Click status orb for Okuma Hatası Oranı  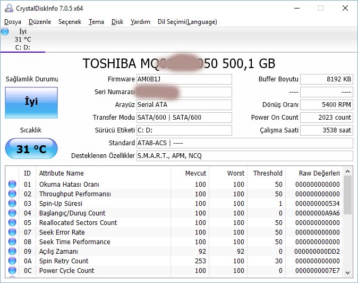[12, 184]
